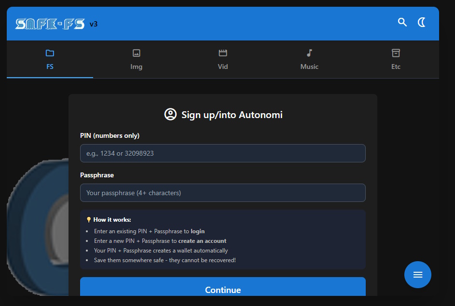This screenshot has height=306, width=455.
Task: Select the Img picture icon
Action: tap(137, 53)
